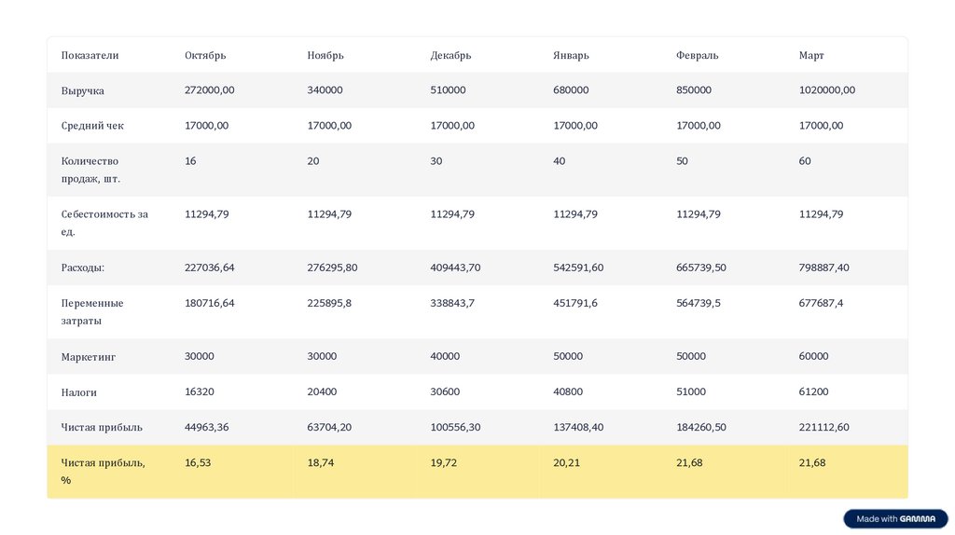Select the Октябрь column header

[x=205, y=55]
